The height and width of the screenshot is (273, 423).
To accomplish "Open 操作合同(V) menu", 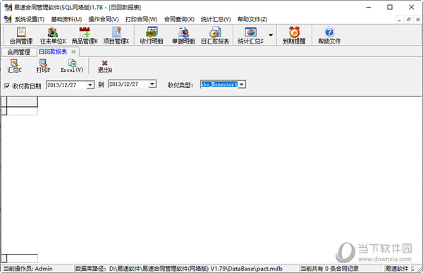I will tap(104, 20).
